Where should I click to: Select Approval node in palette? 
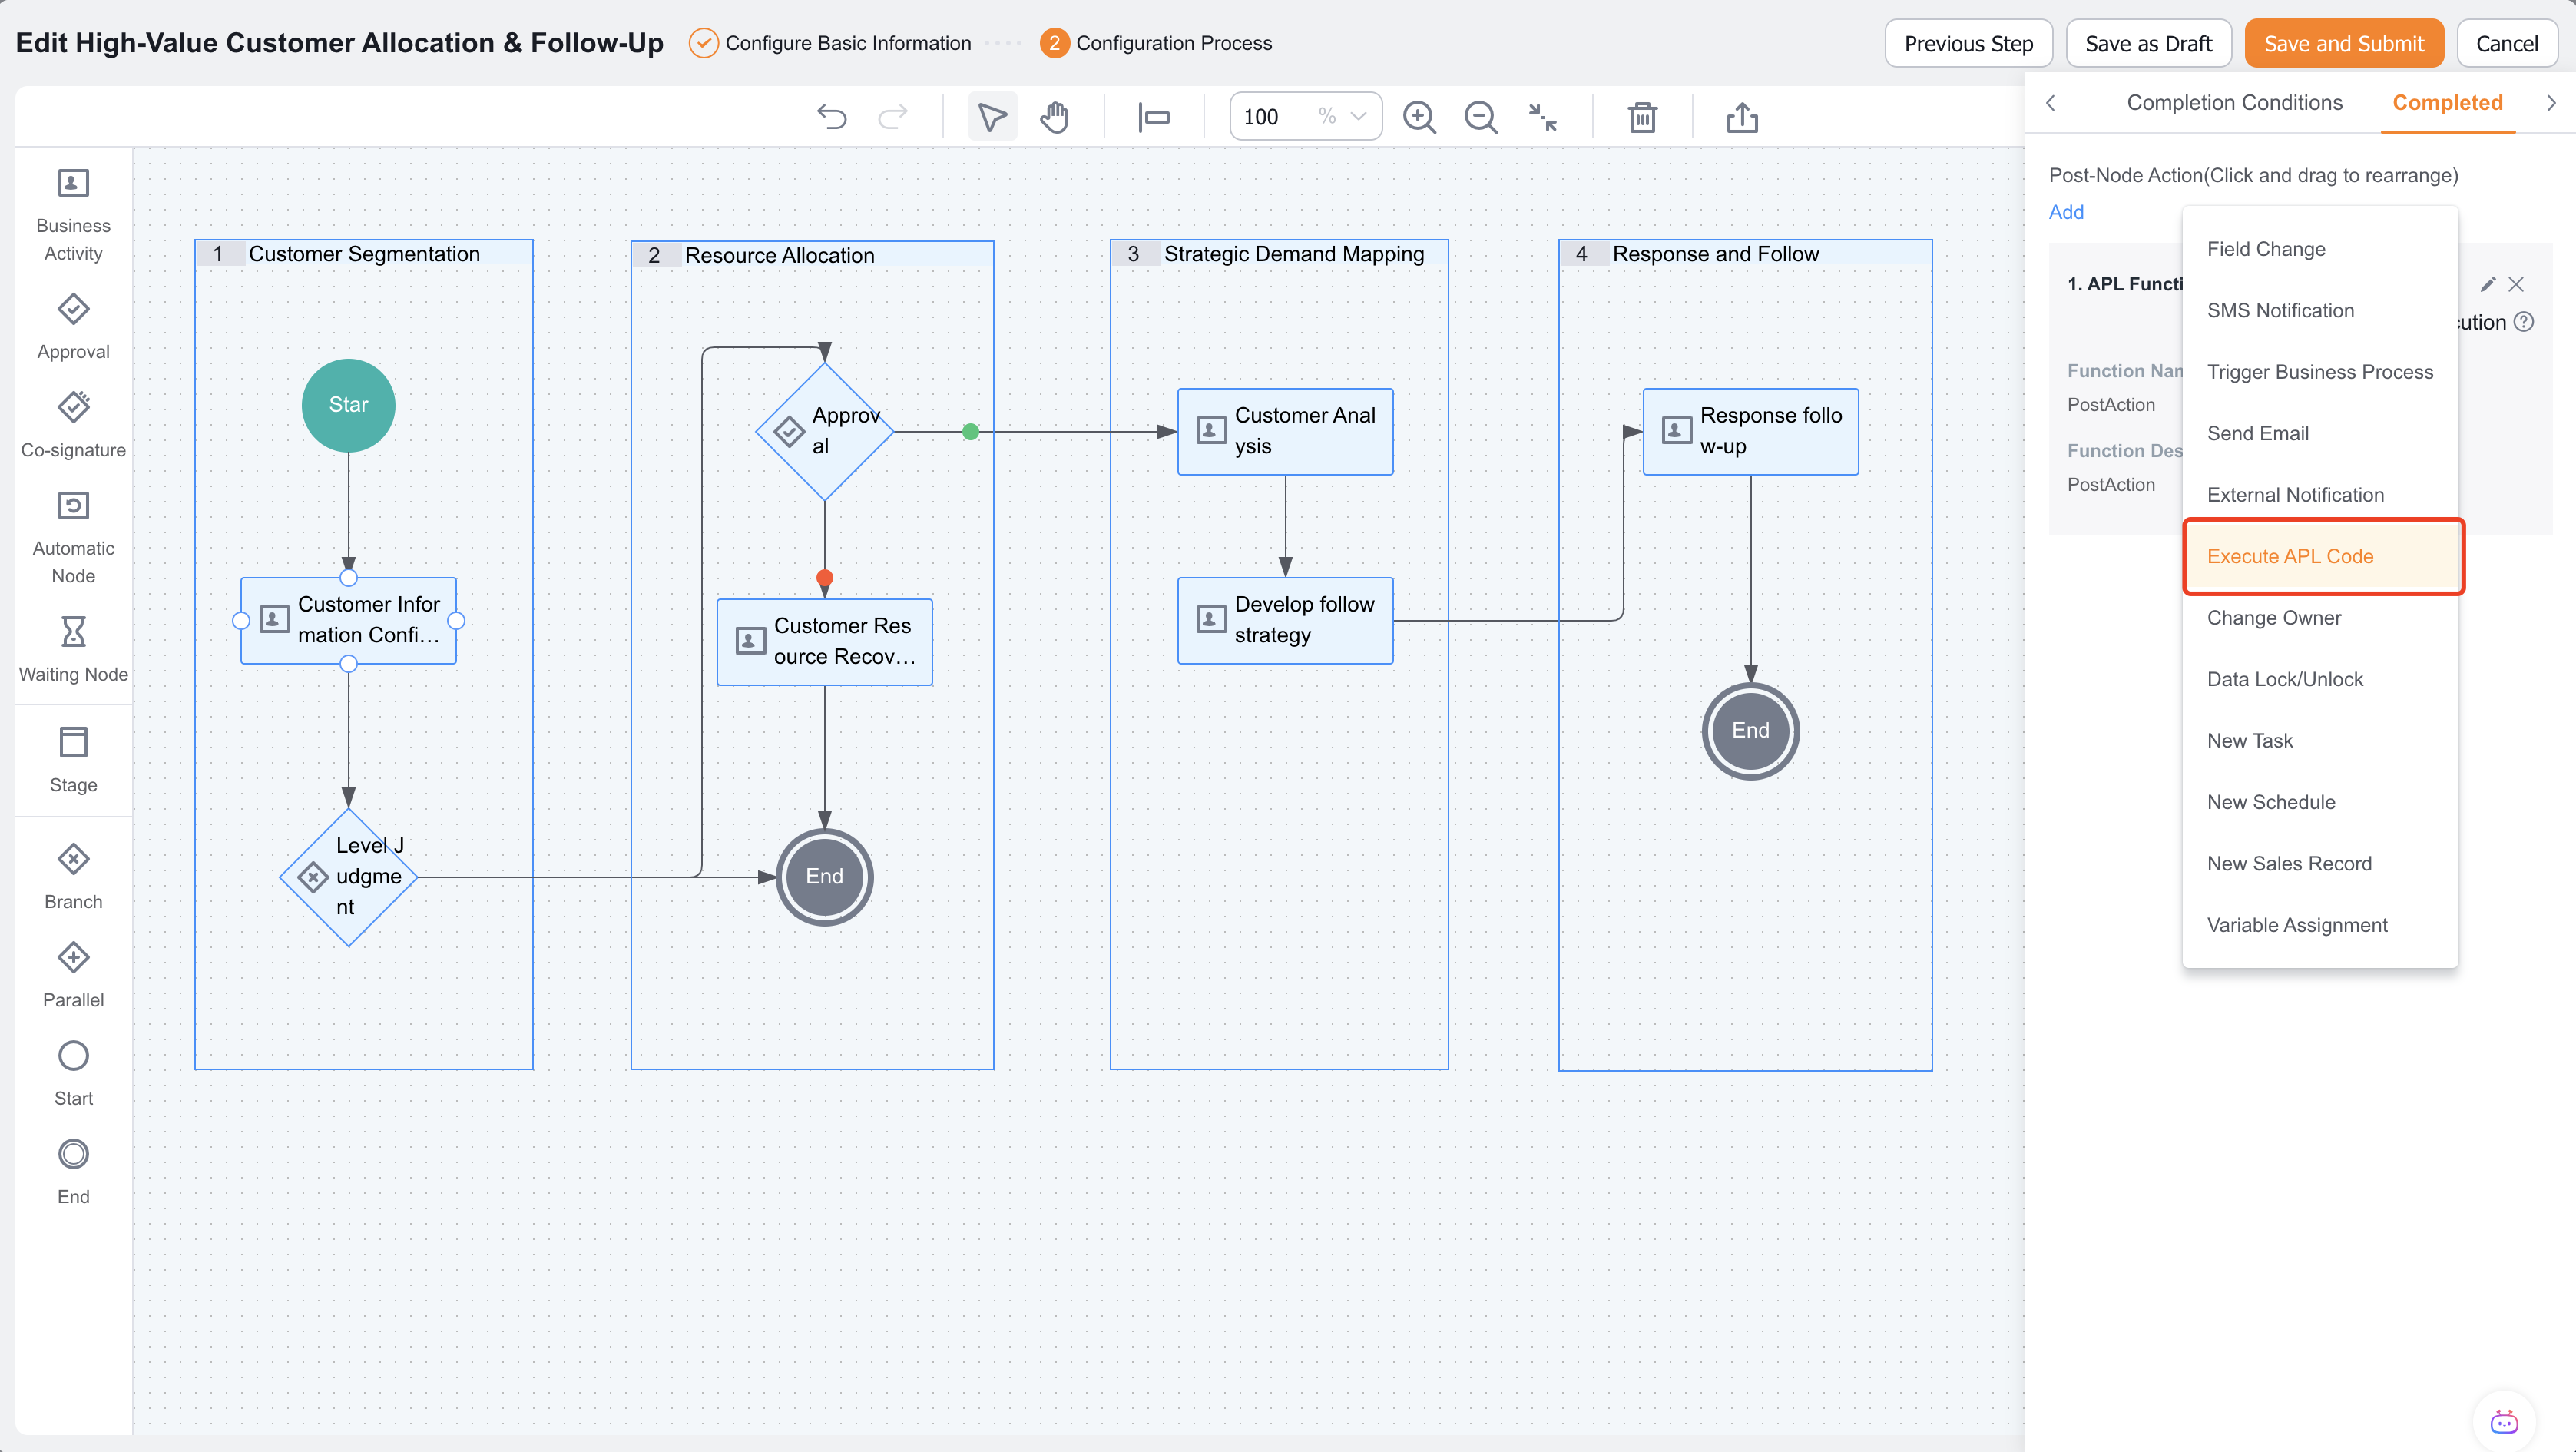[73, 327]
